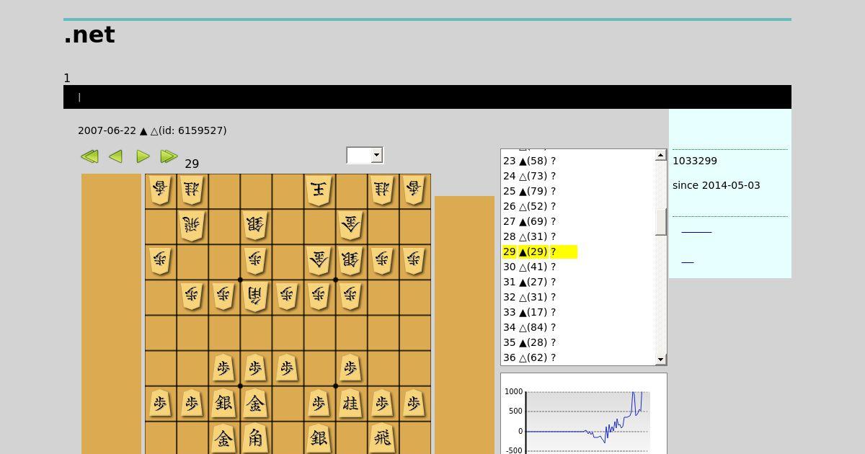Click the text since 2014-05-03
This screenshot has height=454, width=865.
click(x=717, y=185)
